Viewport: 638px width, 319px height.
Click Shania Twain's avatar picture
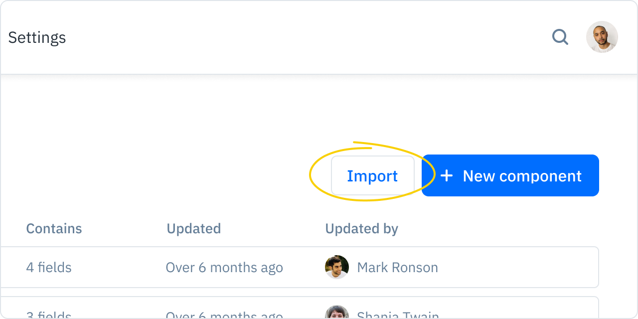(x=336, y=314)
